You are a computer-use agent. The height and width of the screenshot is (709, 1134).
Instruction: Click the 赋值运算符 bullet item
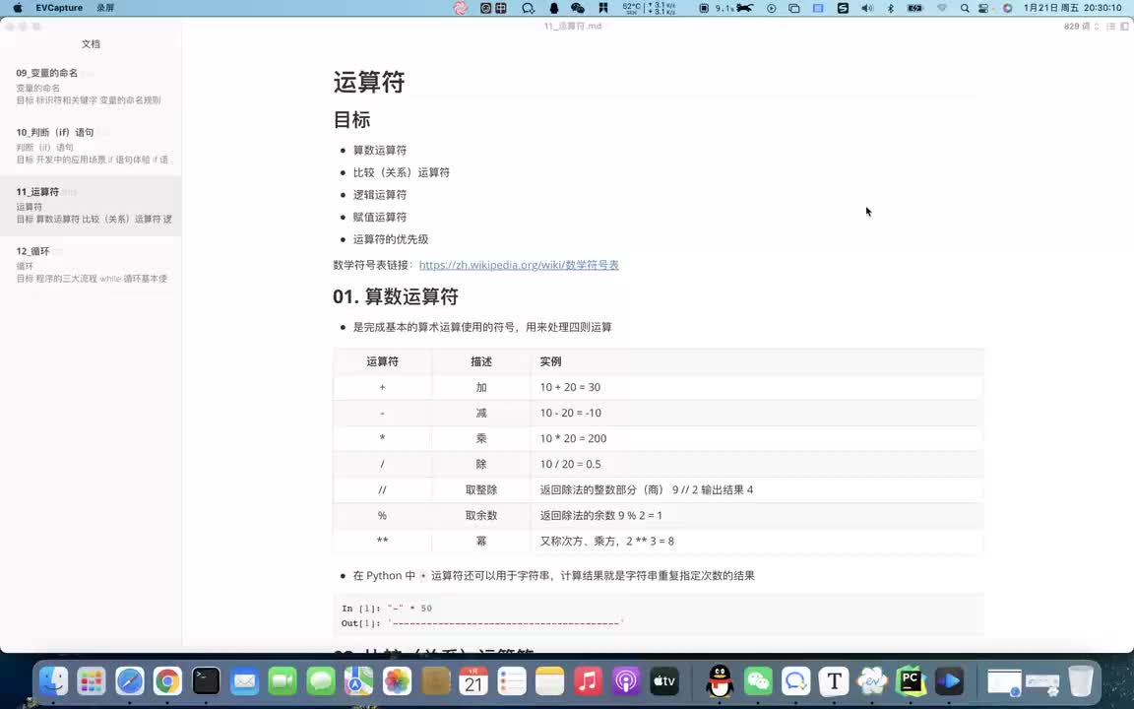tap(380, 217)
